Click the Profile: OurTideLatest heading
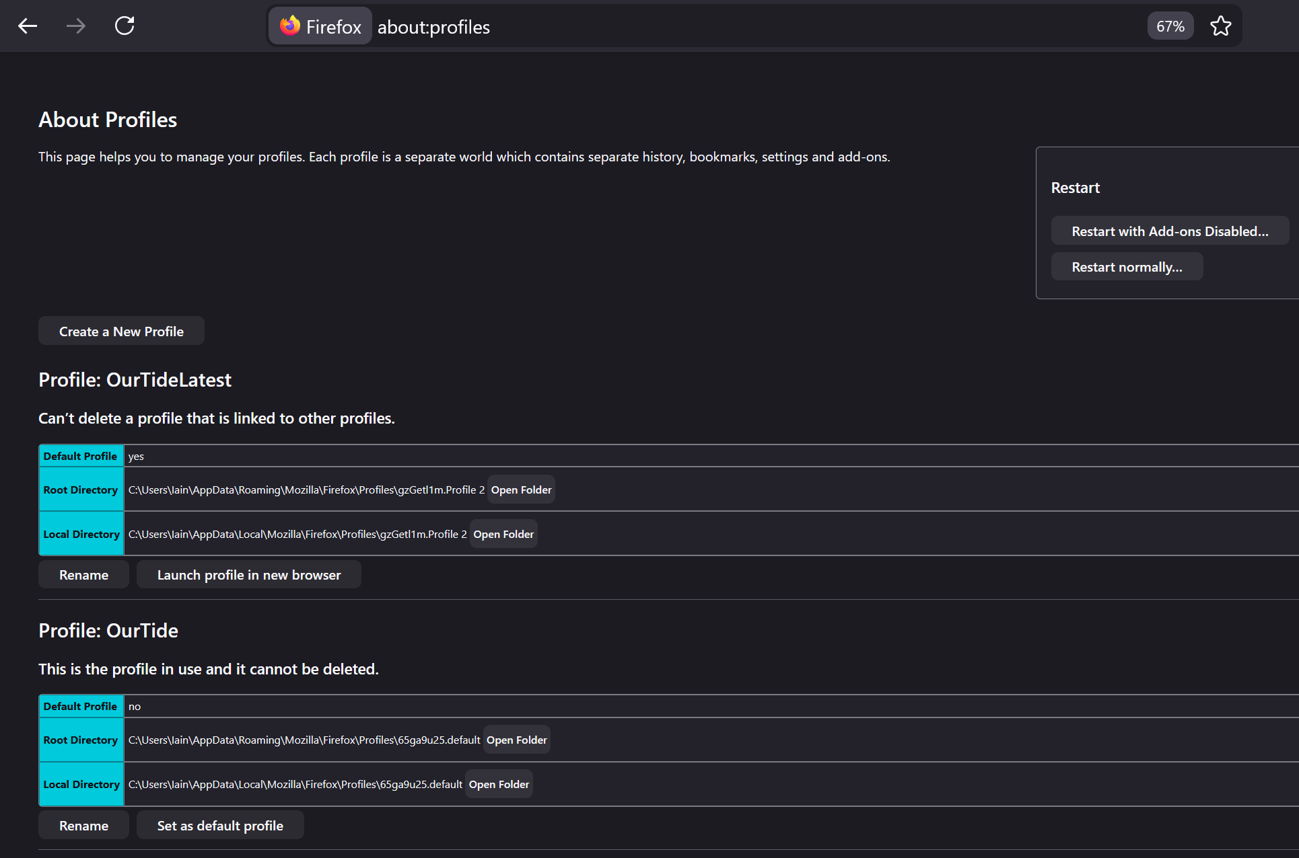Screen dimensions: 1299x858 pyautogui.click(x=135, y=380)
